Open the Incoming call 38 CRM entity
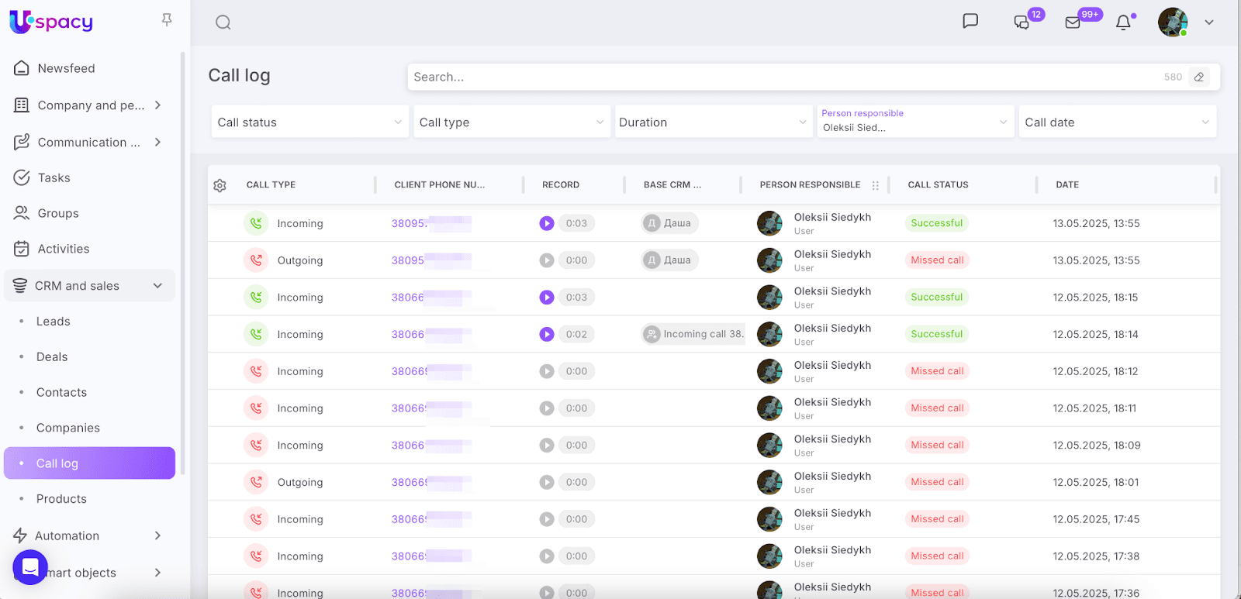 694,335
